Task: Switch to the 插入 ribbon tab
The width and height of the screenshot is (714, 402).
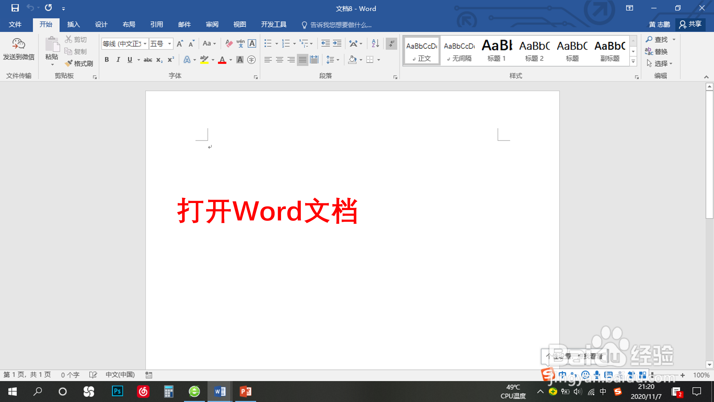Action: tap(73, 24)
